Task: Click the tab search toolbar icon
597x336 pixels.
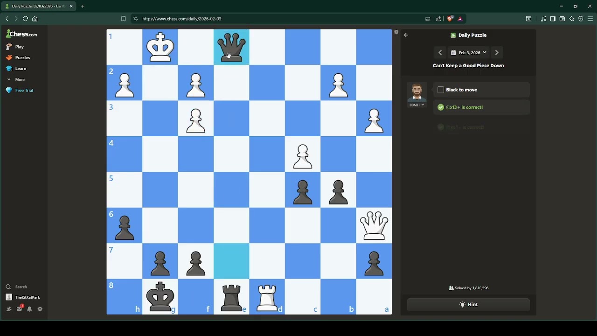Action: (528, 19)
